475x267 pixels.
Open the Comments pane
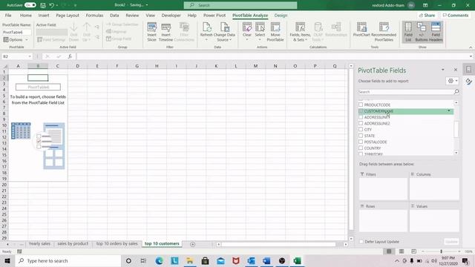(x=455, y=15)
